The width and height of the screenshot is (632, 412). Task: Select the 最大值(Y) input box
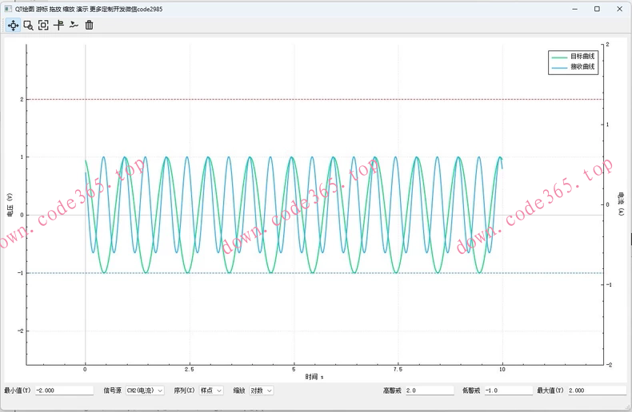pyautogui.click(x=595, y=390)
